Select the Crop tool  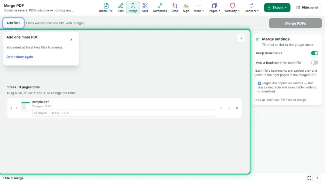tap(175, 8)
